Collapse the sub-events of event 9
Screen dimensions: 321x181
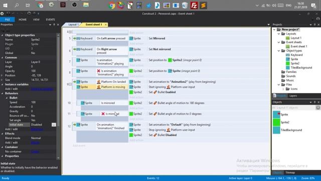click(70, 84)
